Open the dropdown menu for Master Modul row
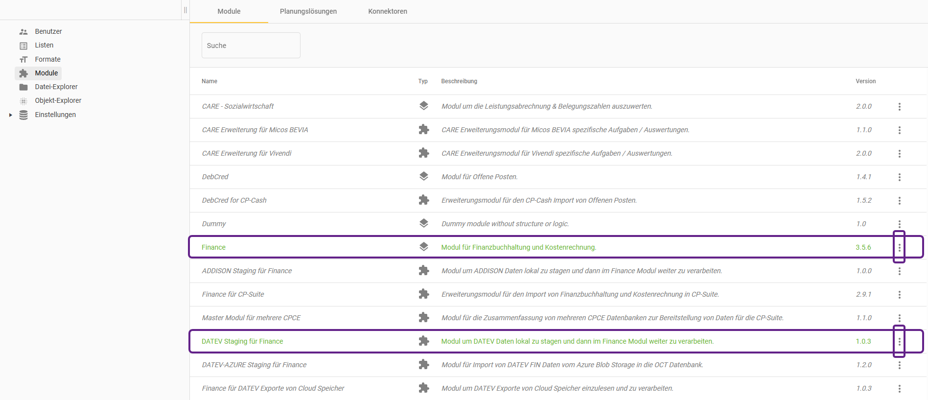This screenshot has height=400, width=928. pyautogui.click(x=899, y=318)
